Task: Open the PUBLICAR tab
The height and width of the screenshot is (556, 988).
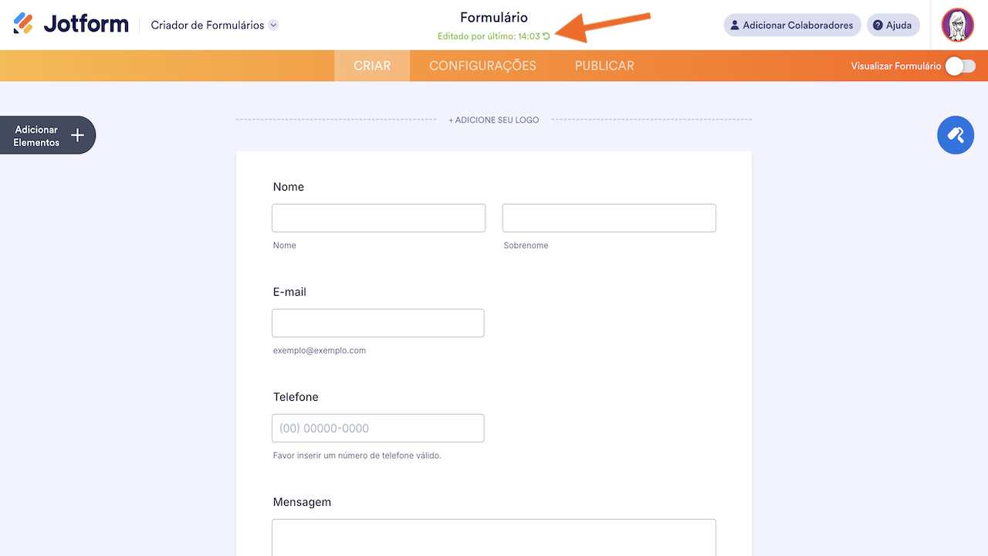Action: click(x=604, y=66)
